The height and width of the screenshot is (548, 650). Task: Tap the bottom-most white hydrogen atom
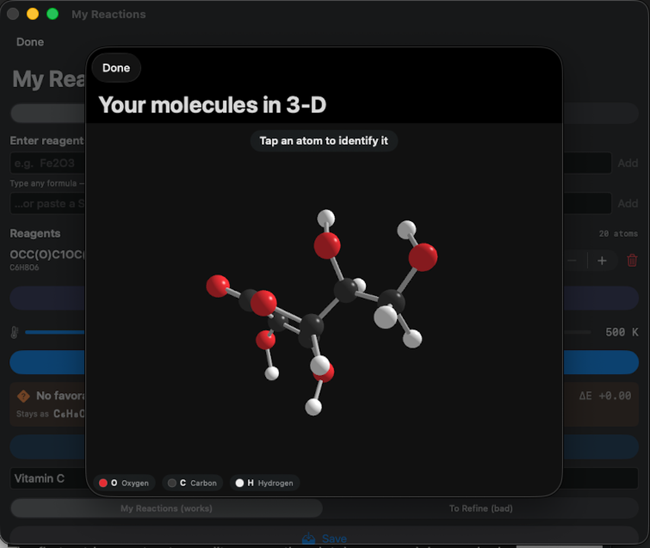point(314,407)
